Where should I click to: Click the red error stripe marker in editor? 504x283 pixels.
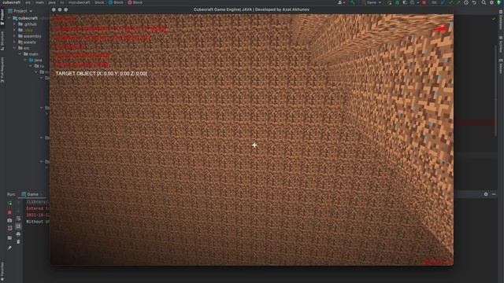click(x=476, y=123)
